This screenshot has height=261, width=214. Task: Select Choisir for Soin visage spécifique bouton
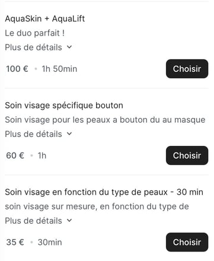click(x=187, y=155)
